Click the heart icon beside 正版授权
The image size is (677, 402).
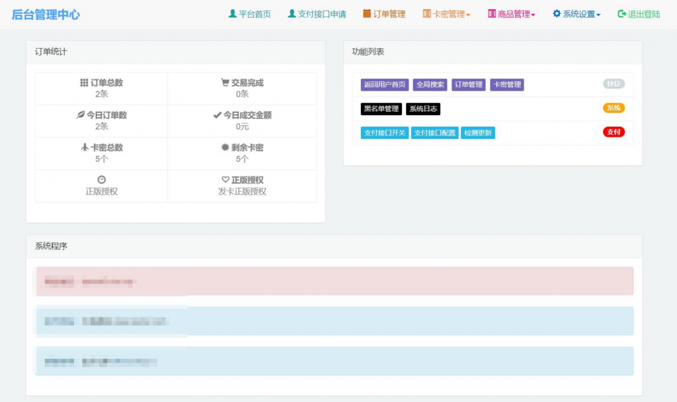pyautogui.click(x=225, y=180)
